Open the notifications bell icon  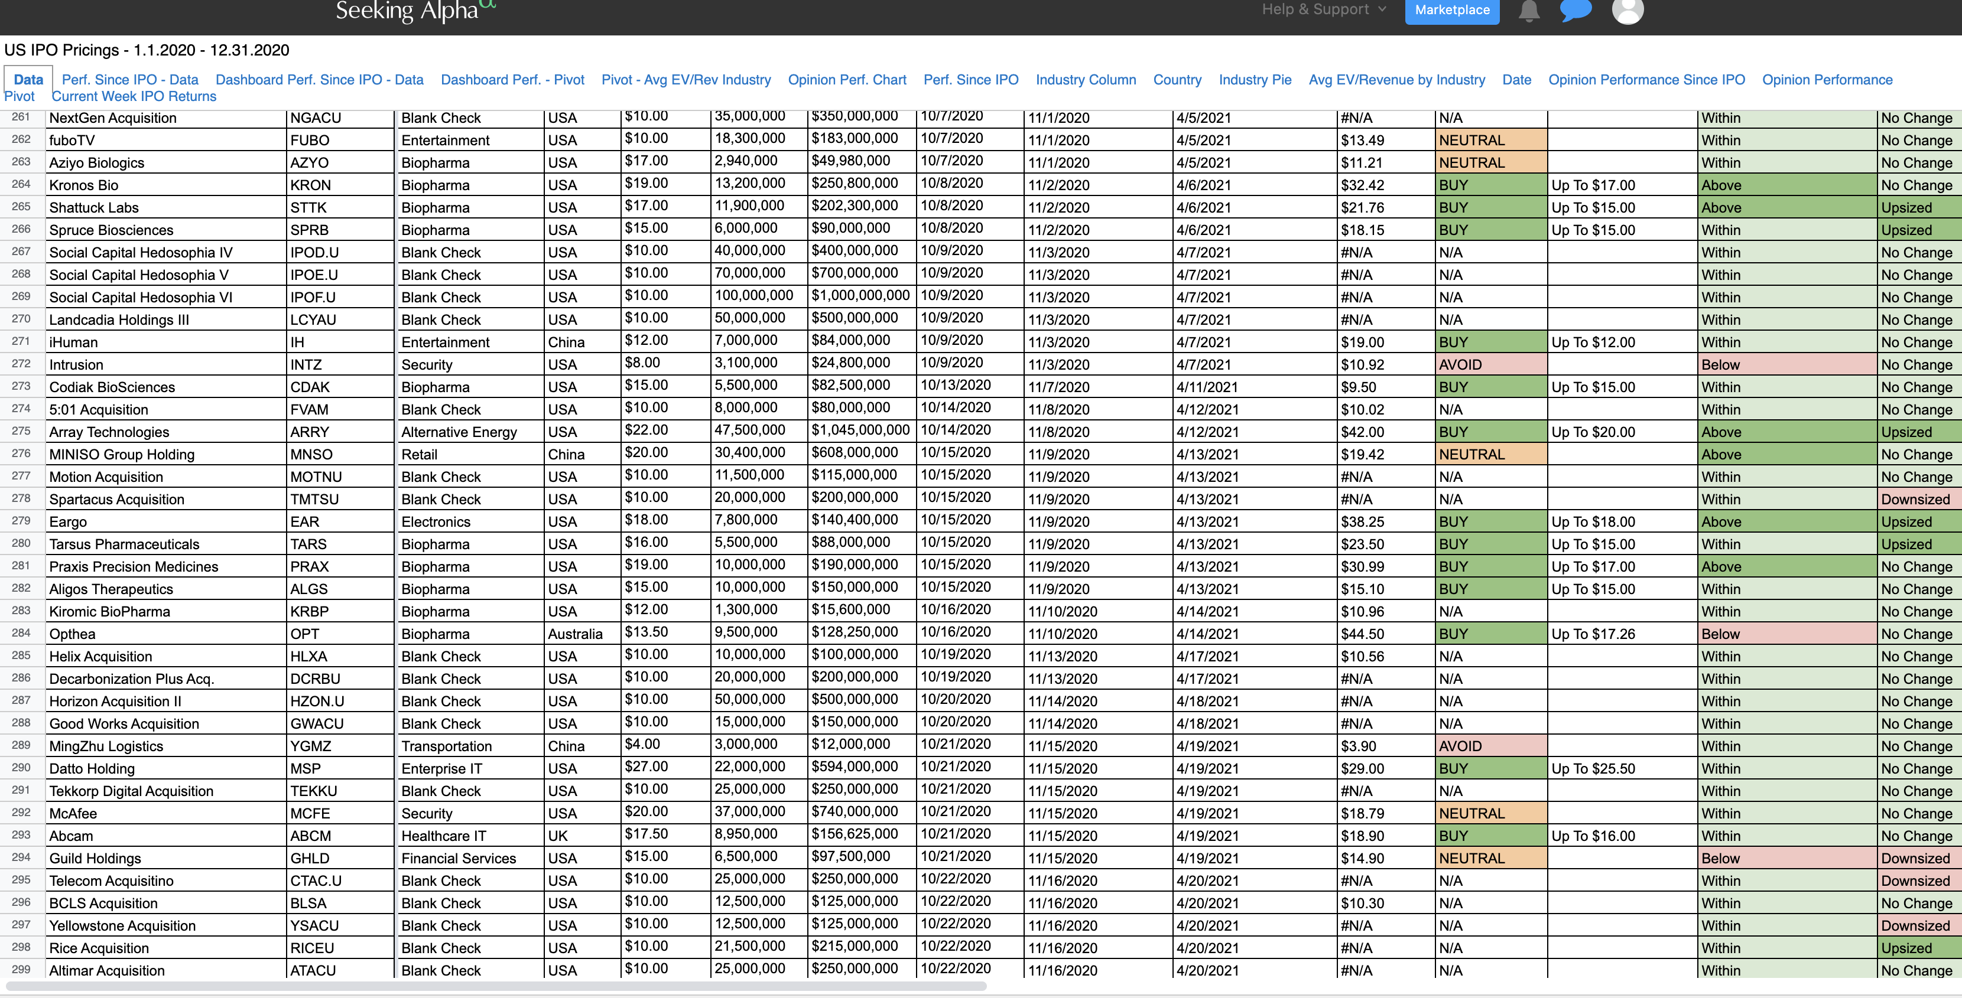[x=1529, y=11]
